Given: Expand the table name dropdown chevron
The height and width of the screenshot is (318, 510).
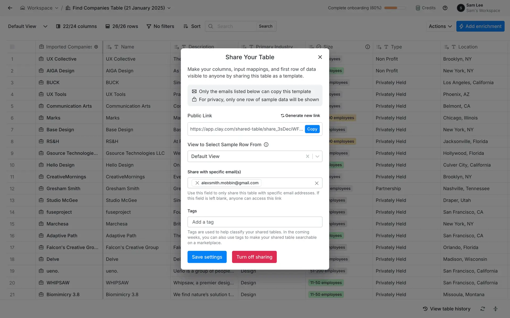Looking at the screenshot, I should click(169, 8).
